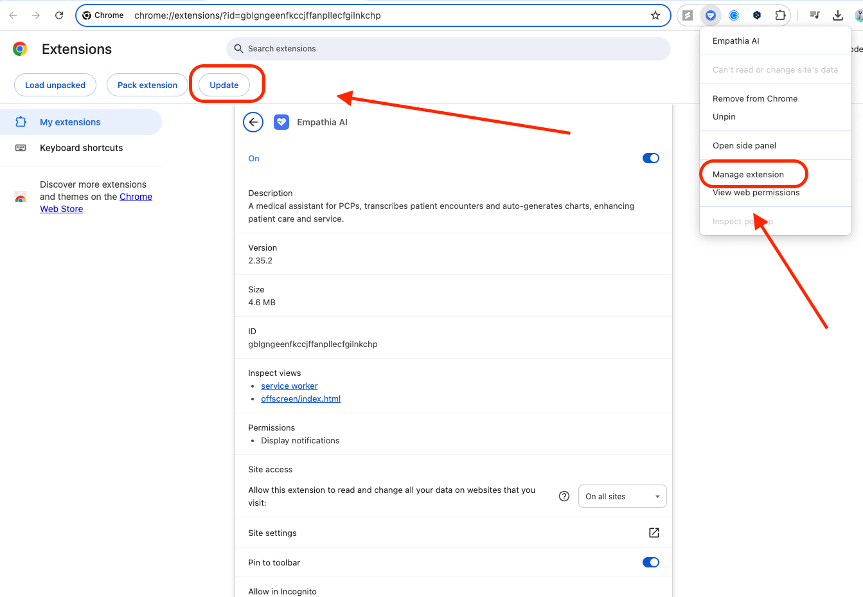Click the Search extensions field
The height and width of the screenshot is (597, 863).
coord(449,49)
